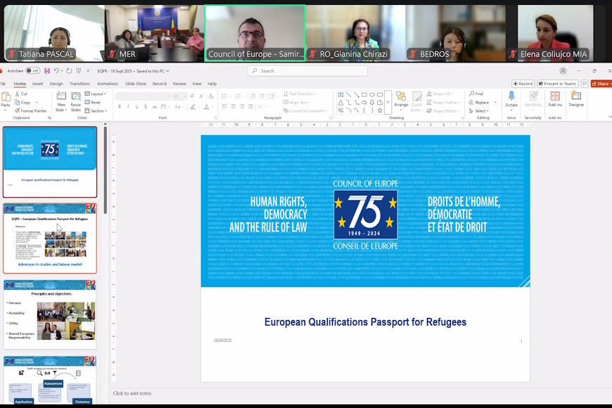Click the Undo arrow in title bar

click(x=56, y=70)
